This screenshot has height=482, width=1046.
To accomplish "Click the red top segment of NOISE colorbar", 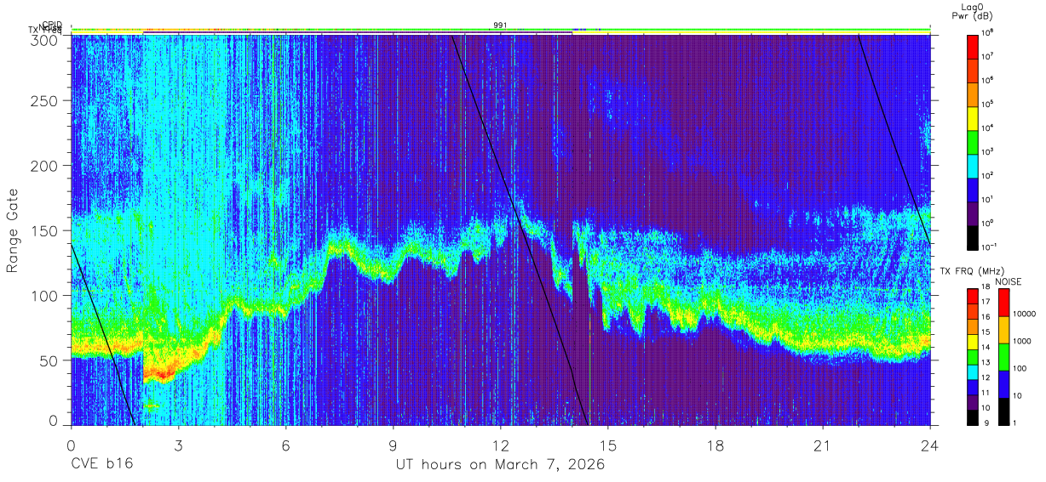I will [1003, 303].
